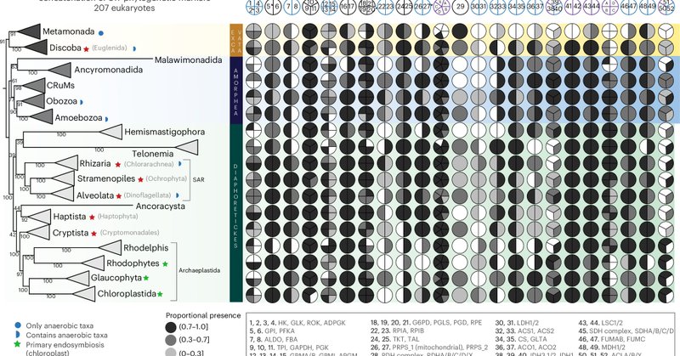Click the header circle labeled 24 25
Image resolution: width=680 pixels, height=356 pixels.
(x=404, y=7)
